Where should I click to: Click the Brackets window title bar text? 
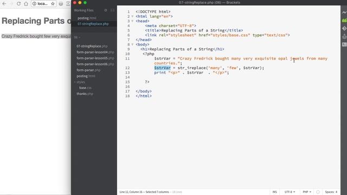(x=209, y=3)
